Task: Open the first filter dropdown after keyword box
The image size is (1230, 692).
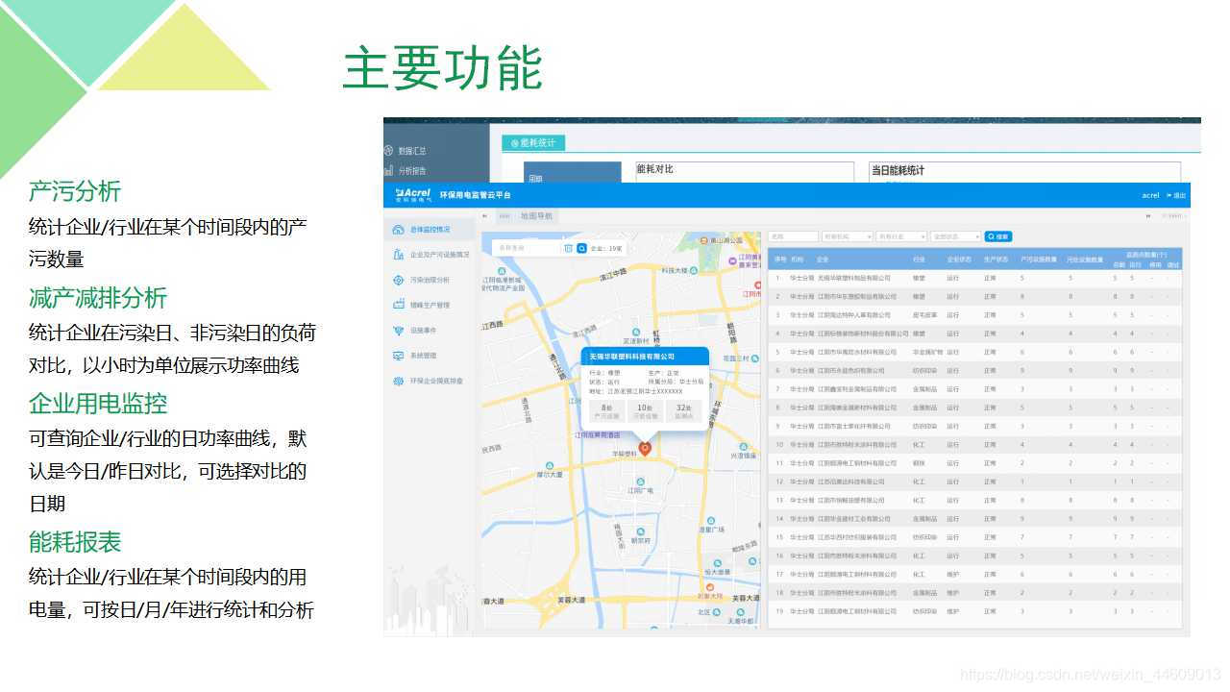Action: [x=848, y=236]
